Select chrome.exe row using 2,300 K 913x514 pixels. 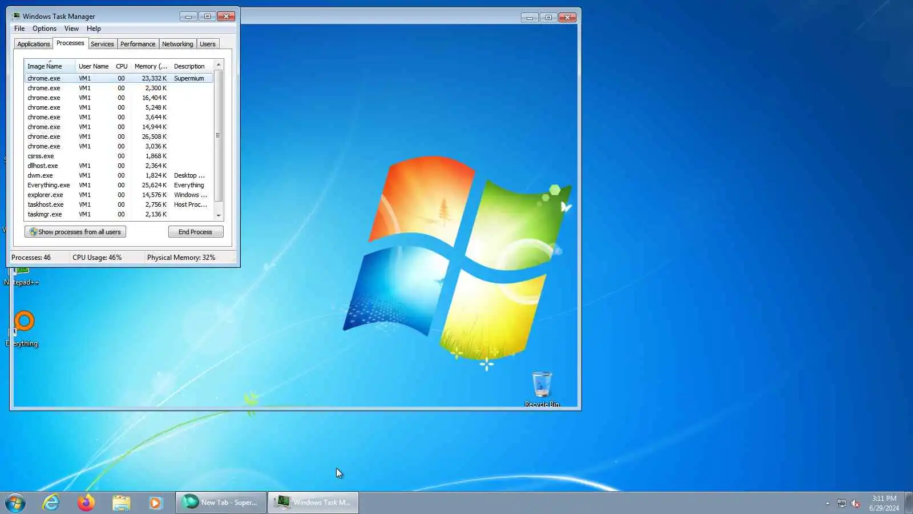coord(119,88)
